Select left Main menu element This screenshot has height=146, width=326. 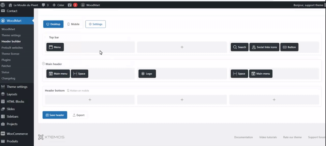pyautogui.click(x=58, y=74)
